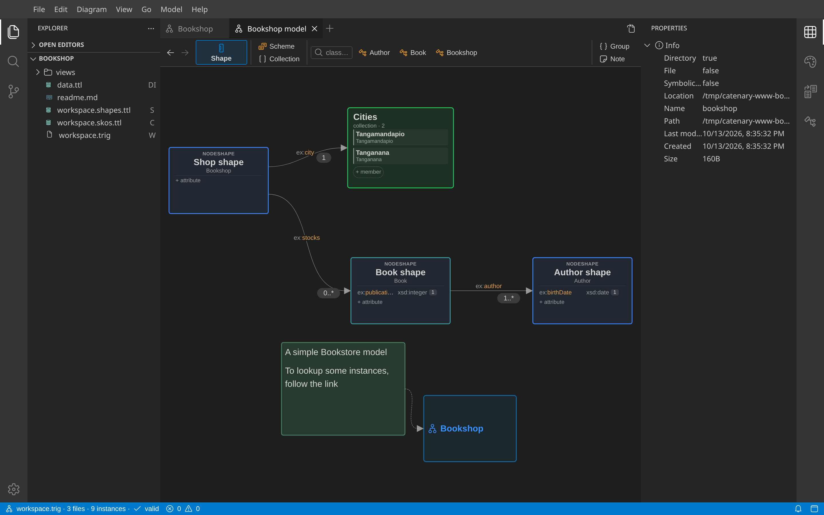Open the table grid panel icon
The width and height of the screenshot is (824, 515).
click(810, 32)
